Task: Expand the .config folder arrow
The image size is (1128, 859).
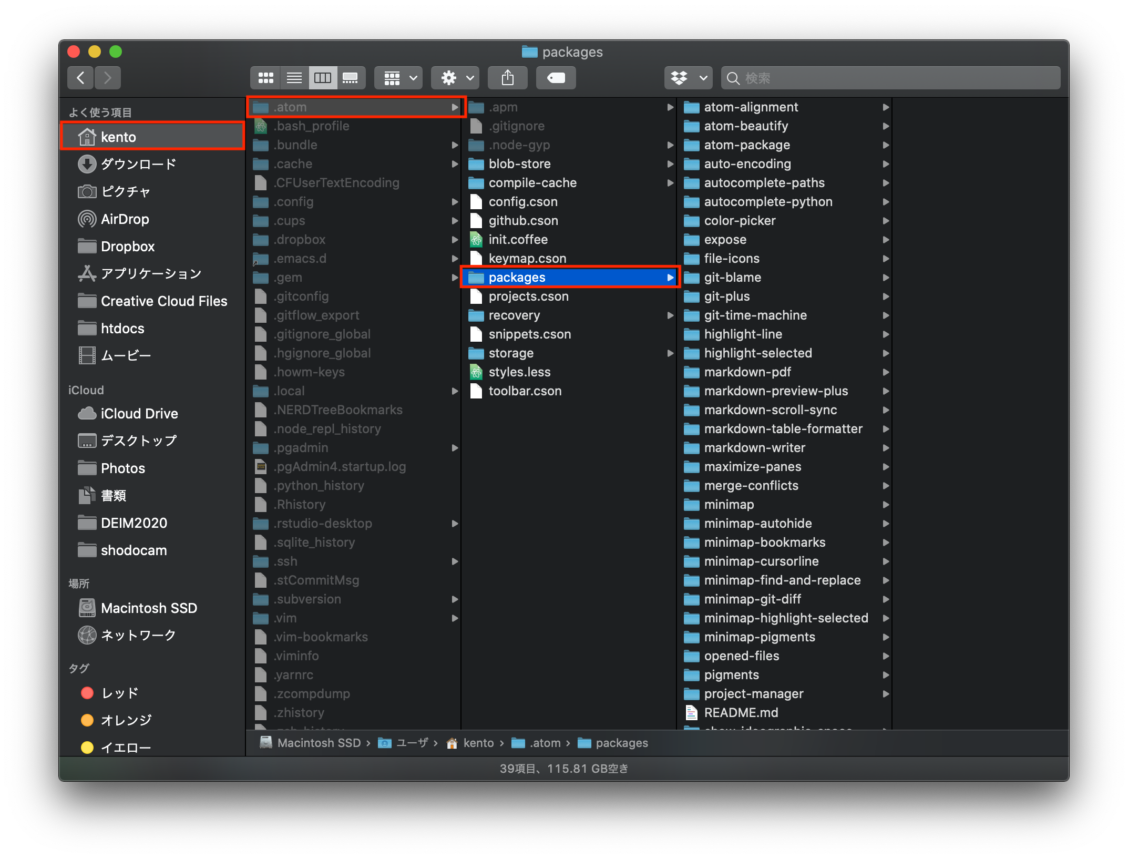Action: 455,202
